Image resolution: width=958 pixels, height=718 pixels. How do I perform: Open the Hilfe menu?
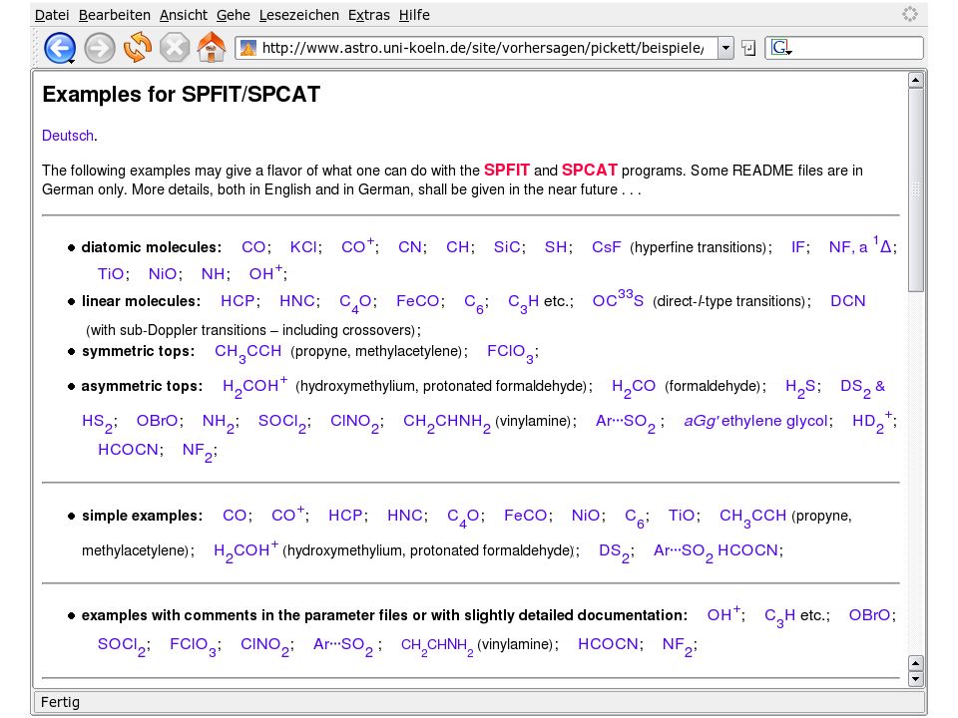[414, 15]
